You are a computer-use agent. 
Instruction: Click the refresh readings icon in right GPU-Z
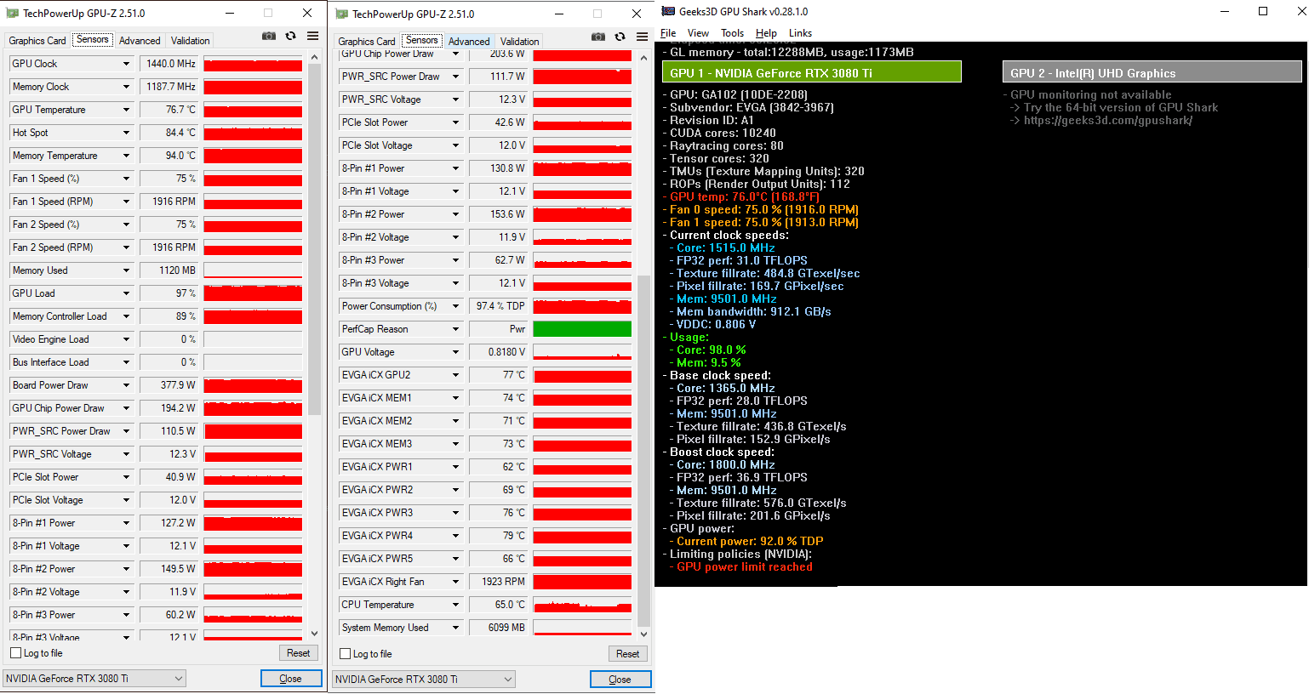point(618,37)
